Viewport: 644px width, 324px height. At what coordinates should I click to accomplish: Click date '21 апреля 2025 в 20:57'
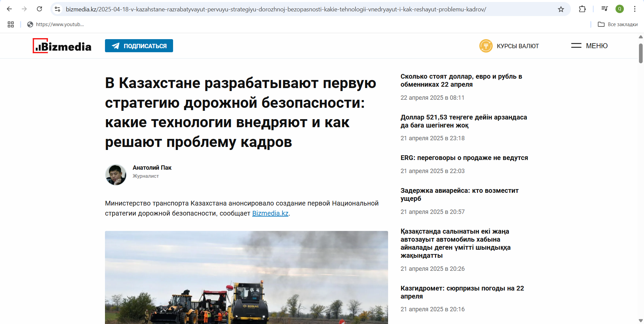432,212
